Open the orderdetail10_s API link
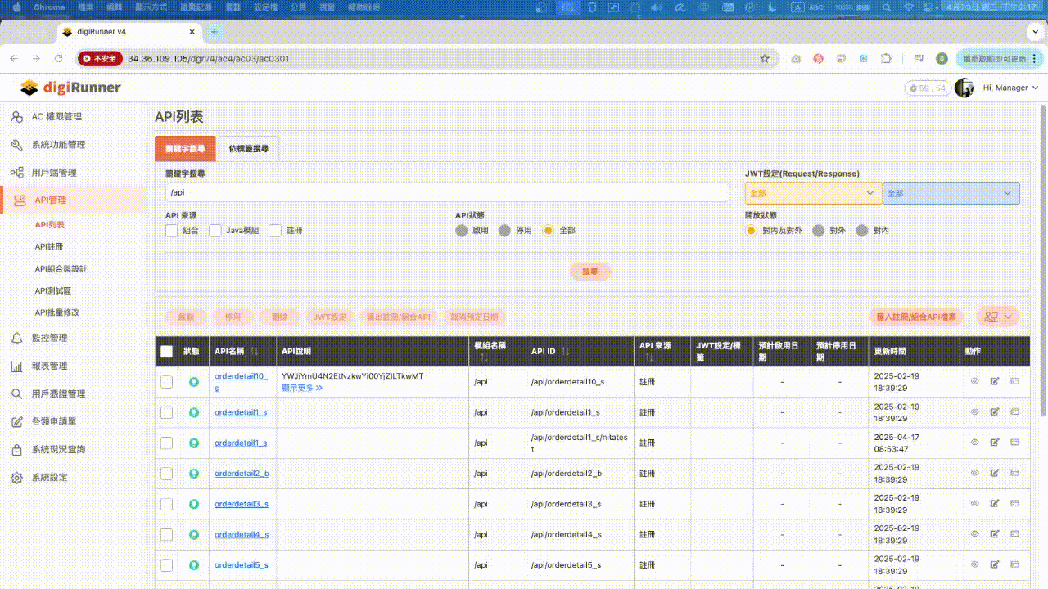This screenshot has height=589, width=1048. point(241,381)
